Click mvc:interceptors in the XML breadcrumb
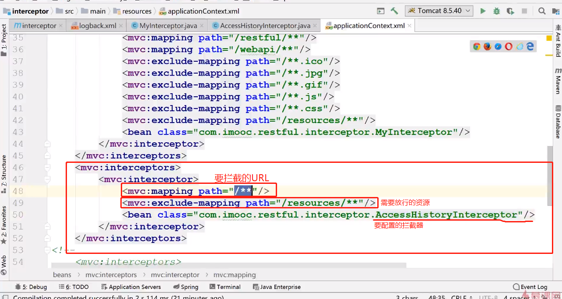The height and width of the screenshot is (299, 562). 111,275
